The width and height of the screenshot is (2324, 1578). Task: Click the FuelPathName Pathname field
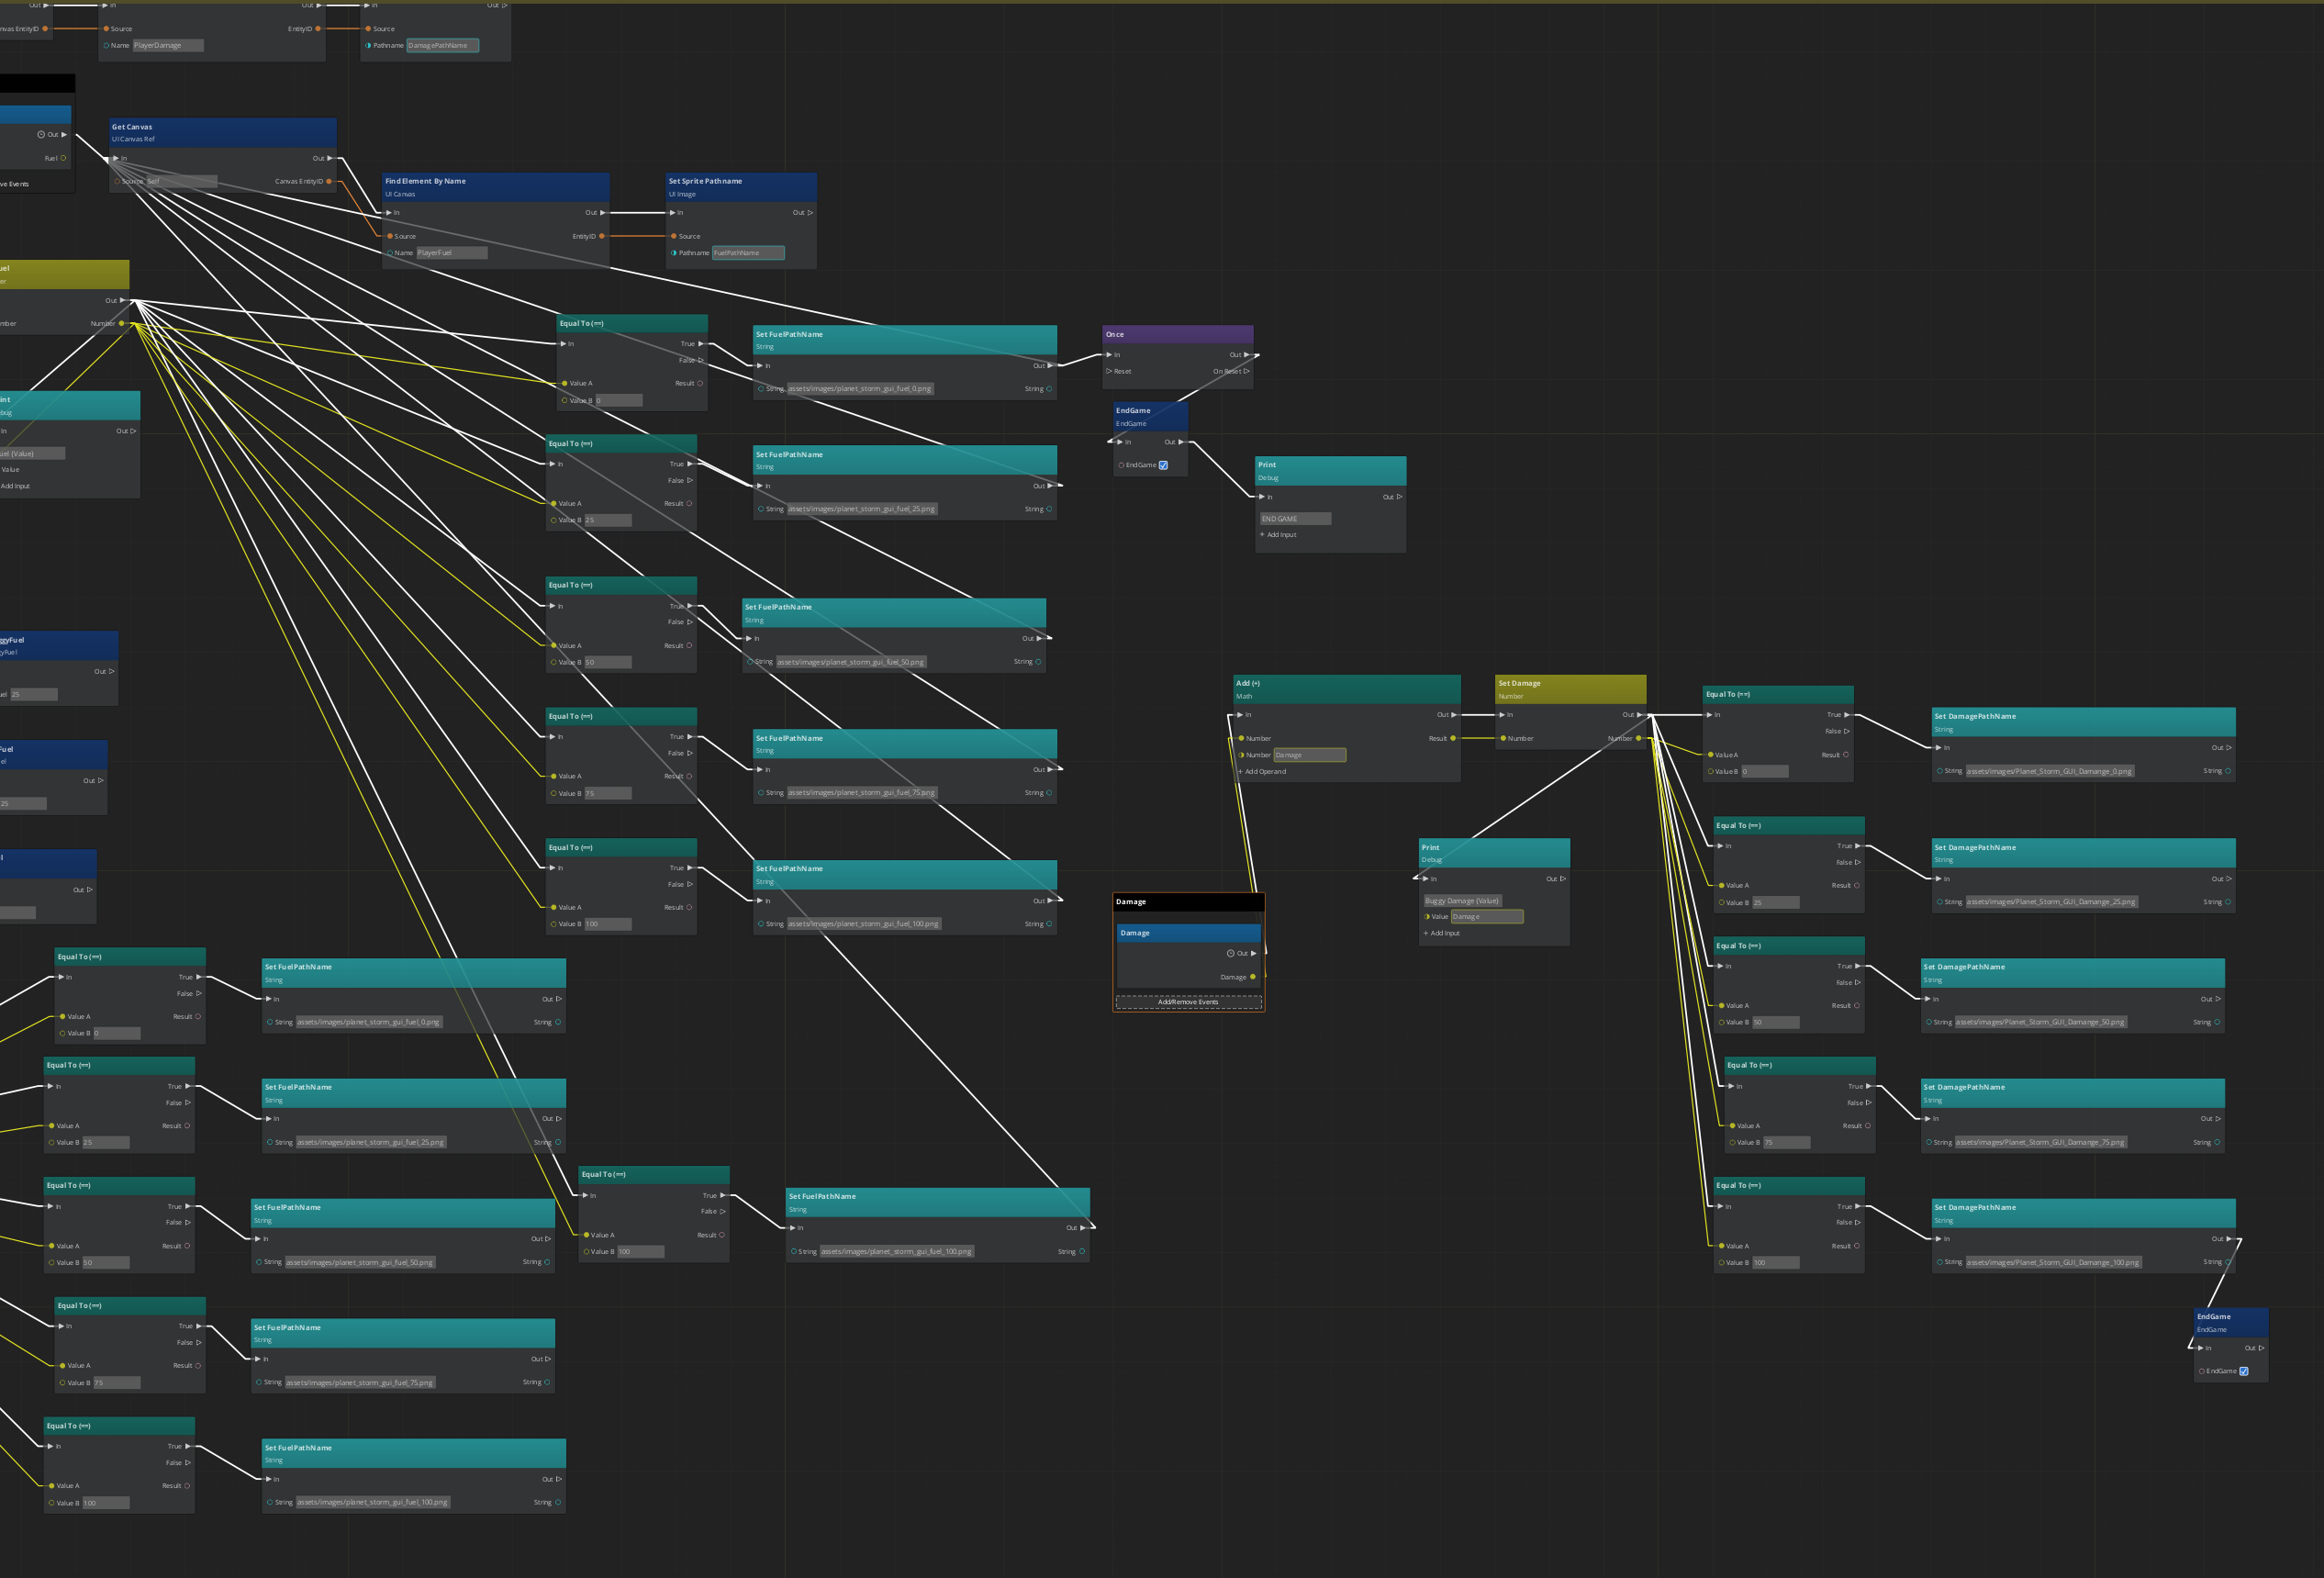coord(747,253)
